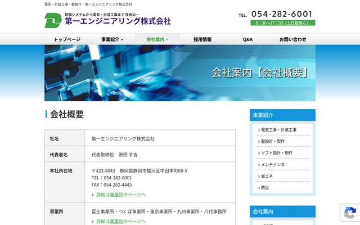Open 省エネ sidebar link
Image resolution: width=360 pixels, height=225 pixels.
267,176
